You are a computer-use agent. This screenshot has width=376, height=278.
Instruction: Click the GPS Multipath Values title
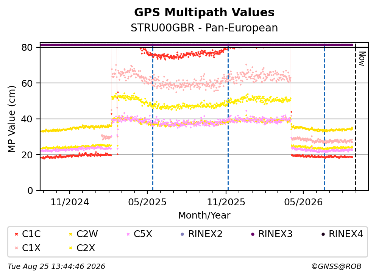point(204,12)
